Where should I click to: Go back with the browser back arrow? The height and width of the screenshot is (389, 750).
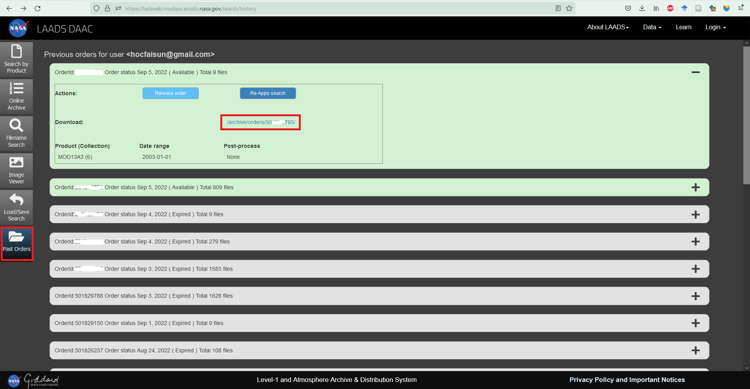point(9,8)
